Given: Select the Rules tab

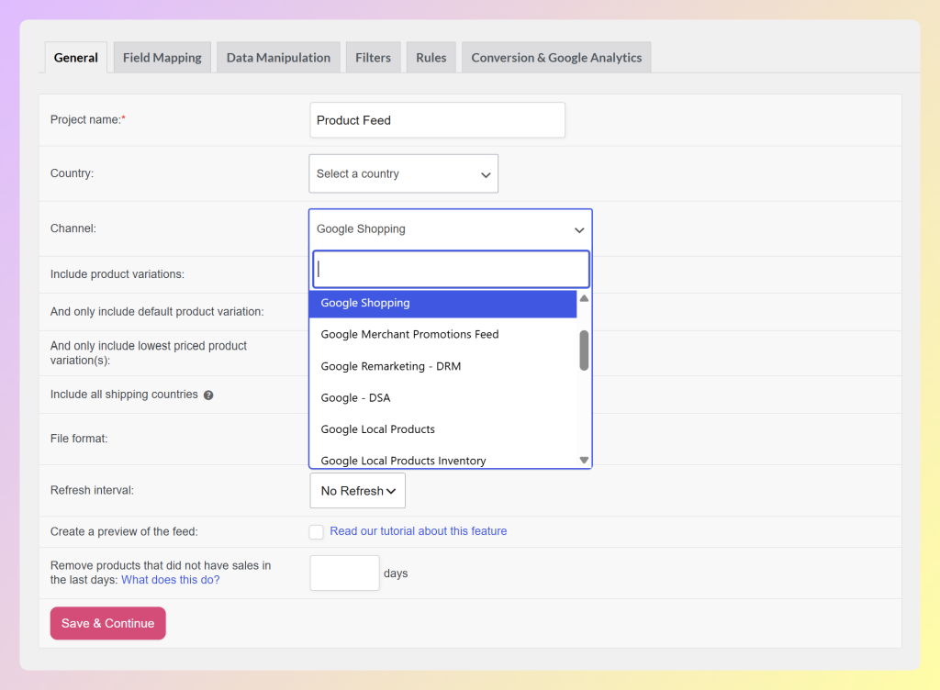Looking at the screenshot, I should [431, 58].
